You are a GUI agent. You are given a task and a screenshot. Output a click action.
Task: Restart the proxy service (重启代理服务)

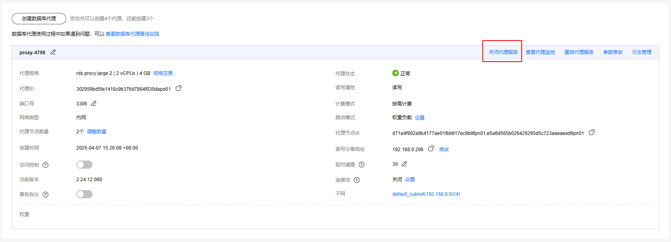(x=579, y=52)
